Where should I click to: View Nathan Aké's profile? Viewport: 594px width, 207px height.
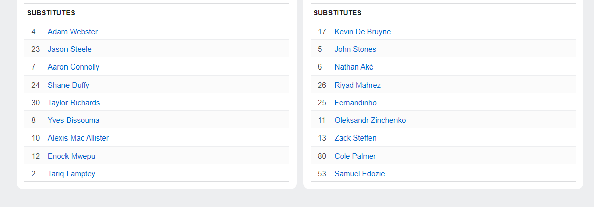(354, 67)
